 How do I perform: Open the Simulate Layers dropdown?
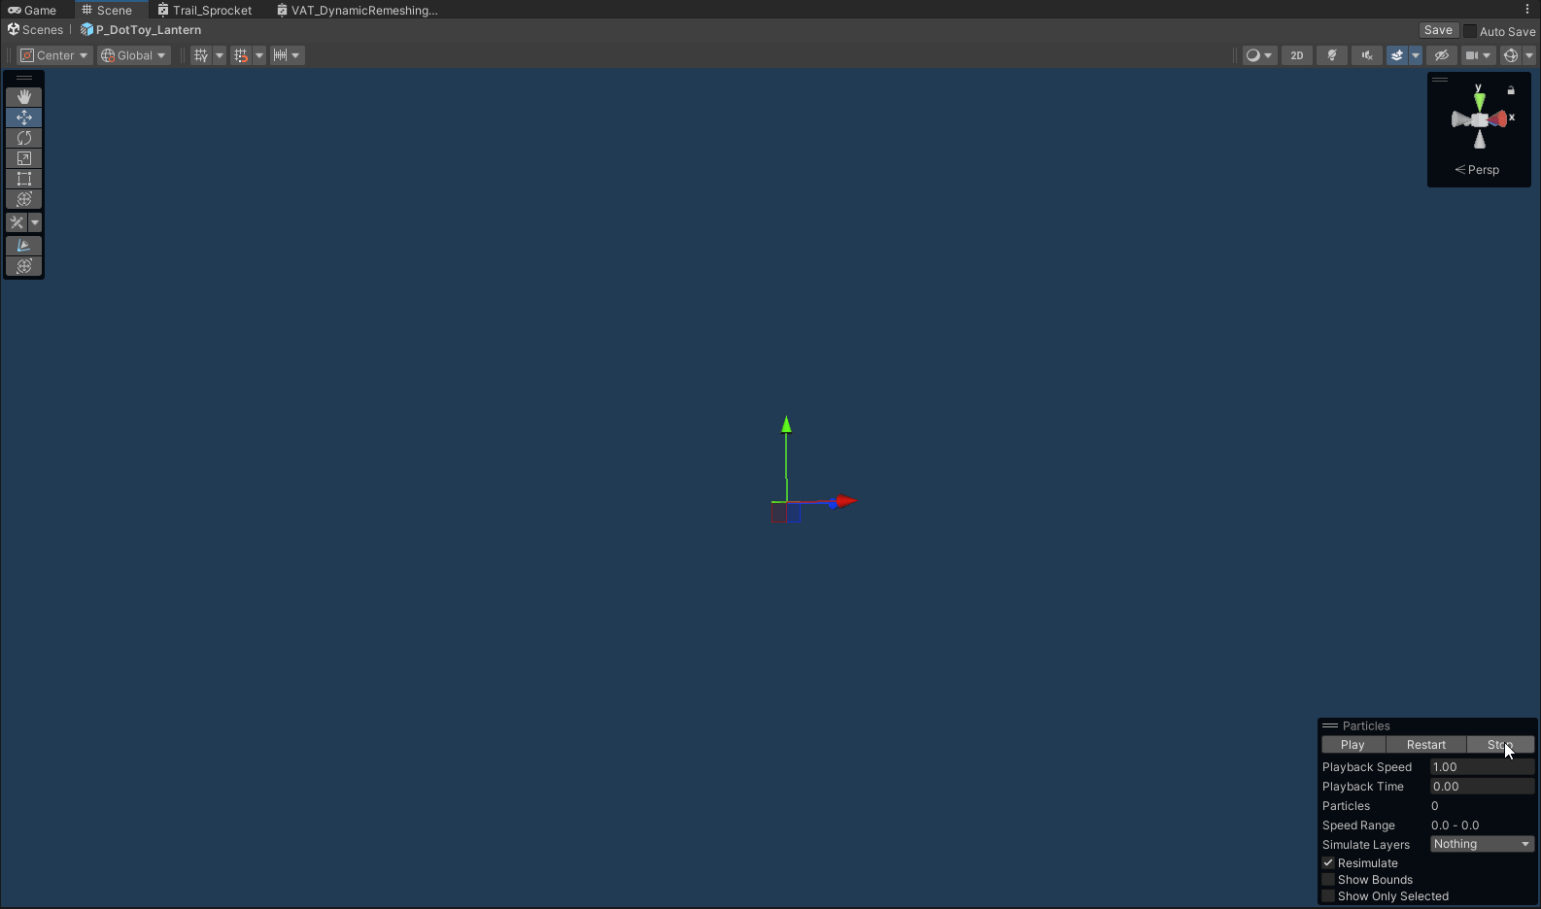click(1482, 844)
